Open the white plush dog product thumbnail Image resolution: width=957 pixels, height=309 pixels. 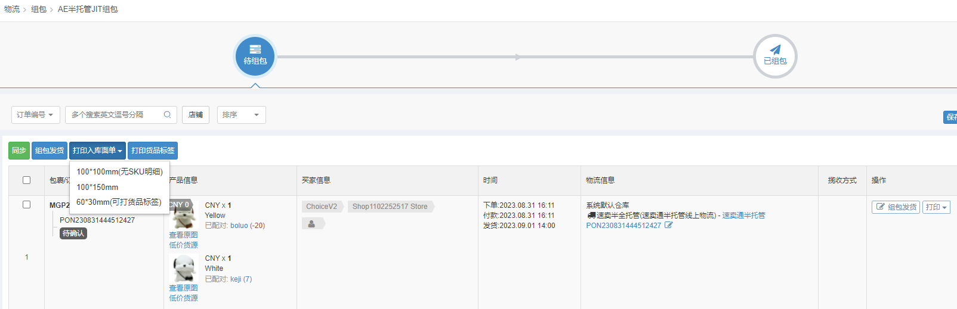184,269
